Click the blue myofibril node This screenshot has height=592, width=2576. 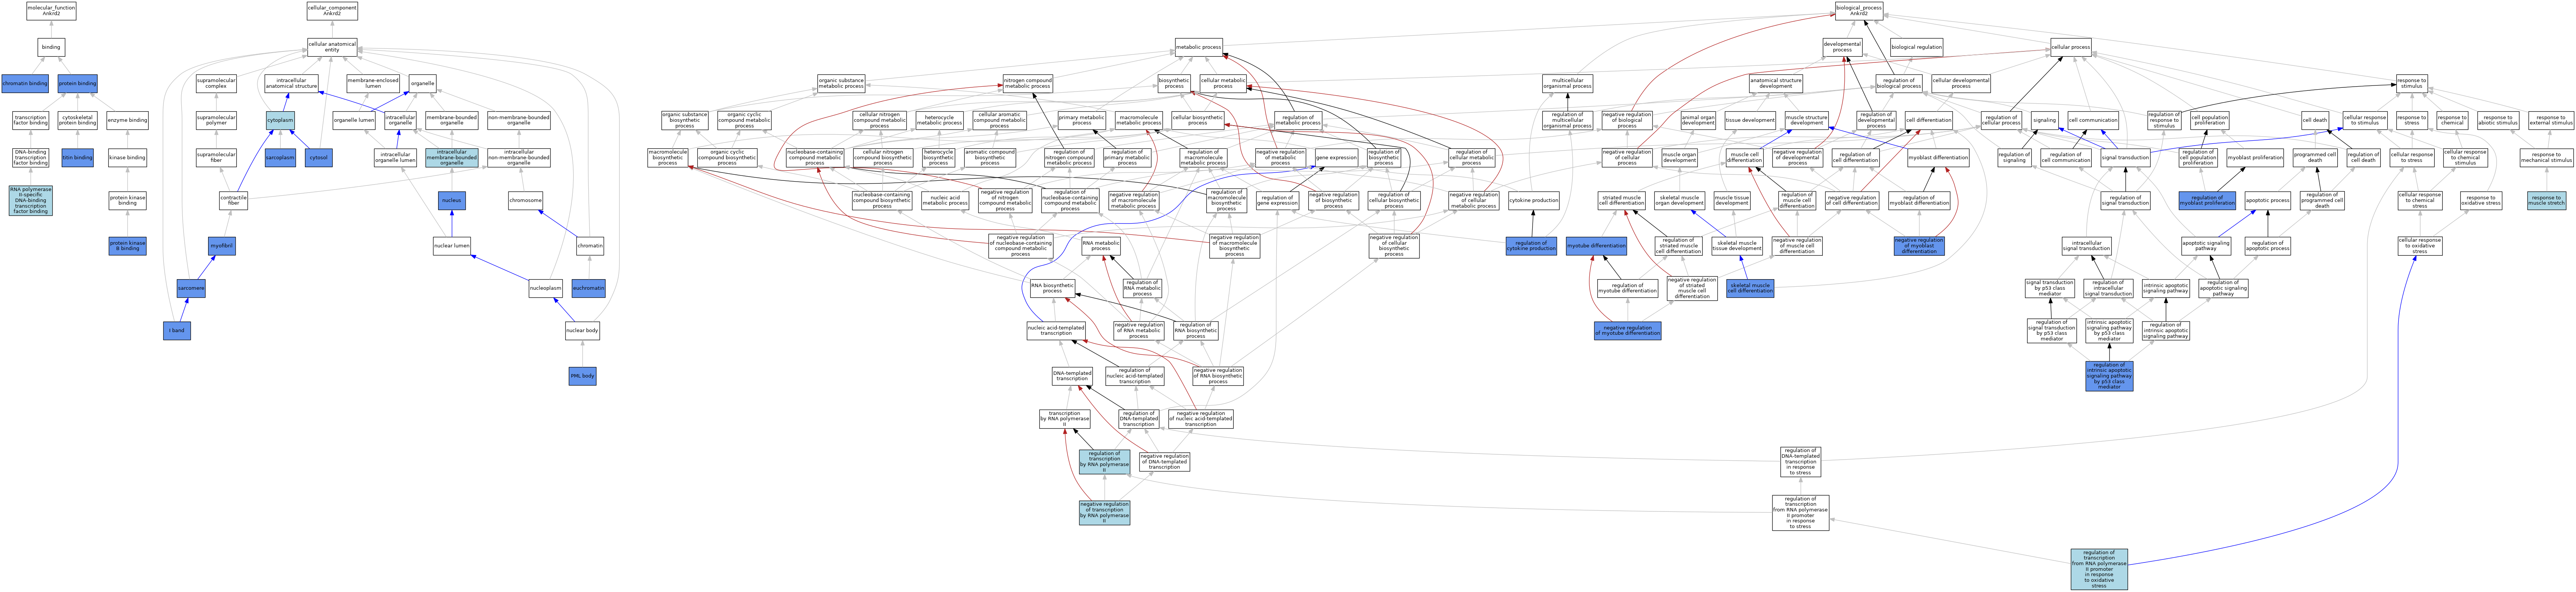click(222, 245)
